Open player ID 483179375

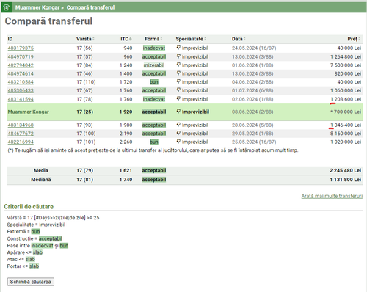point(21,48)
